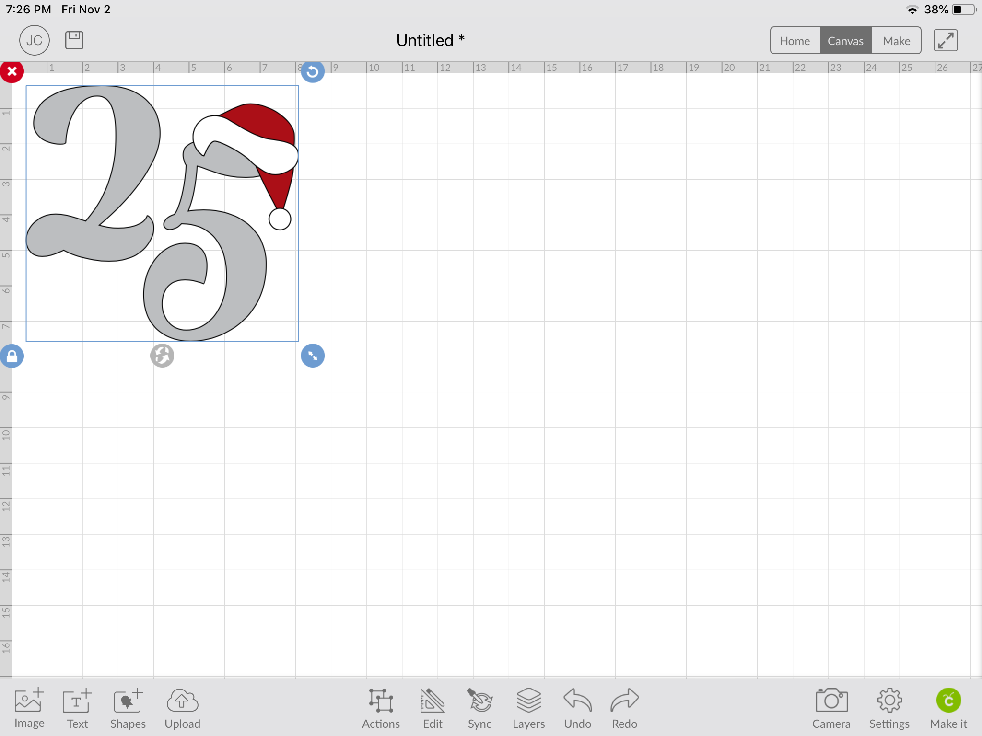Switch to the Make tab
This screenshot has height=736, width=982.
[x=896, y=41]
